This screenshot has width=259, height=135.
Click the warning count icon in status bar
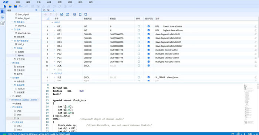point(14,134)
